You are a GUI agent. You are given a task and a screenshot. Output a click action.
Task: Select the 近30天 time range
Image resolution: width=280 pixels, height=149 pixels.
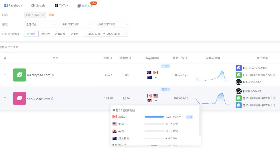[x=31, y=34]
